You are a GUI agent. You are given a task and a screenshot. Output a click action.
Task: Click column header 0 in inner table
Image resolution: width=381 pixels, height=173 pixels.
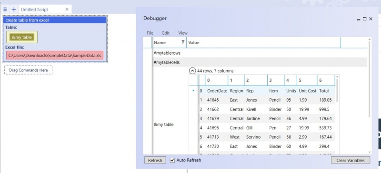216,80
